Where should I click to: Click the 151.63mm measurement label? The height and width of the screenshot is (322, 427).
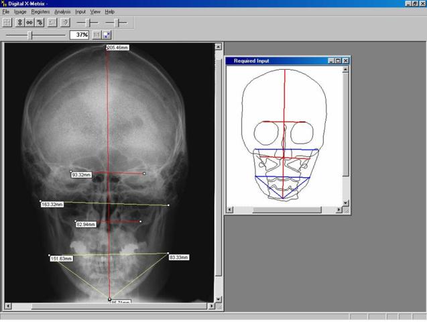click(61, 258)
